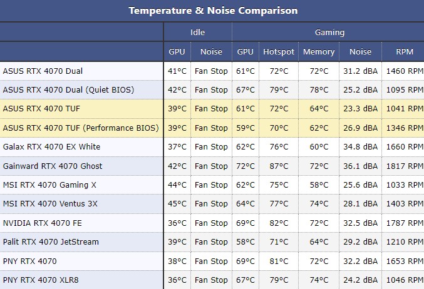Select the Idle column group header
Viewport: 424px width, 289px height.
coord(197,33)
